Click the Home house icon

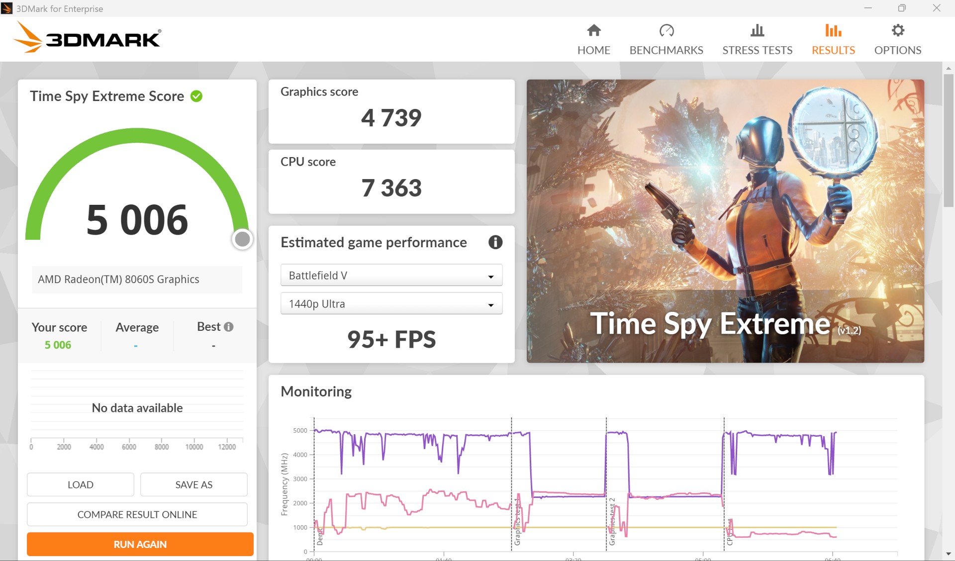(x=593, y=31)
